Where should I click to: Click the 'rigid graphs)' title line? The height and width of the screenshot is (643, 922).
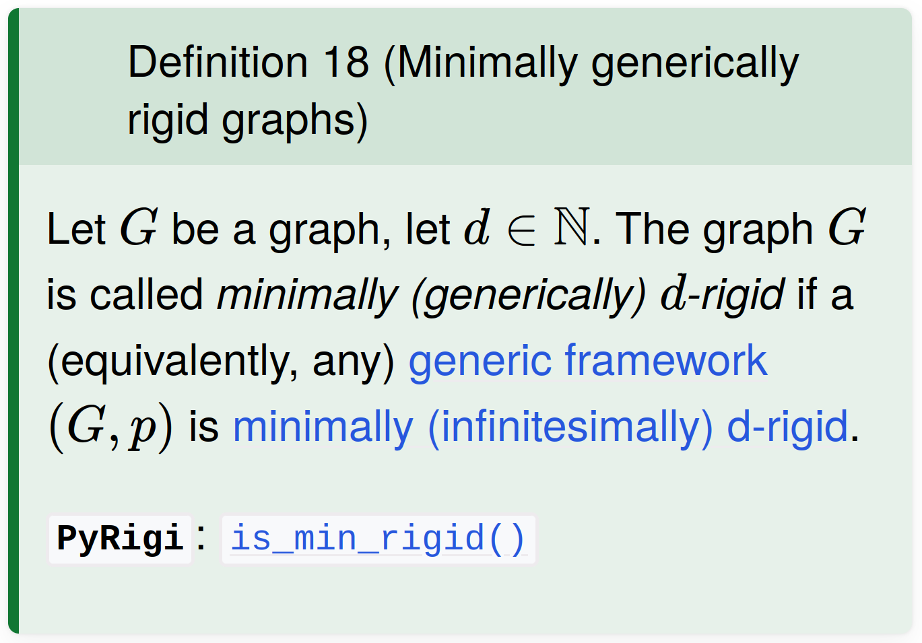248,121
